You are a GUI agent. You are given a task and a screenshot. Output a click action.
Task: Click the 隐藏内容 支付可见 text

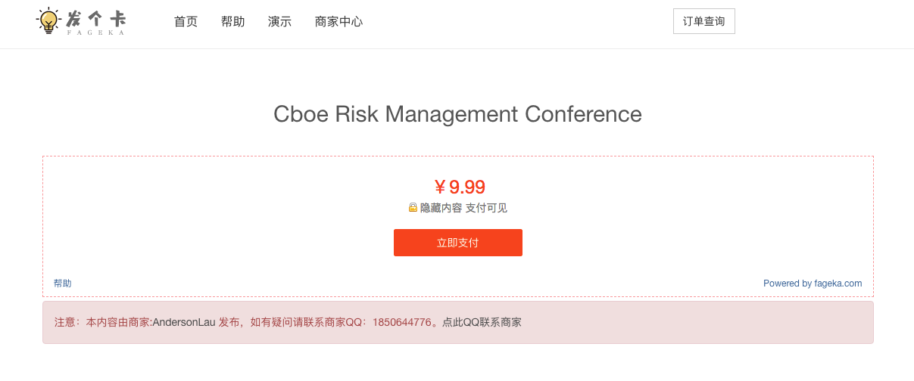[463, 208]
